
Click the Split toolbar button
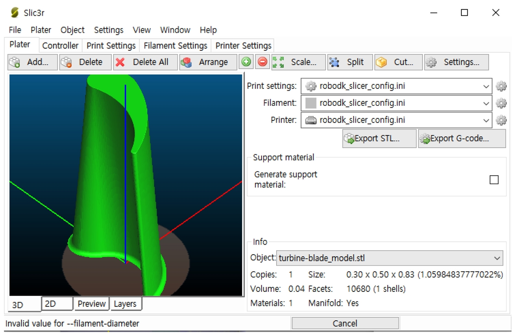click(350, 62)
